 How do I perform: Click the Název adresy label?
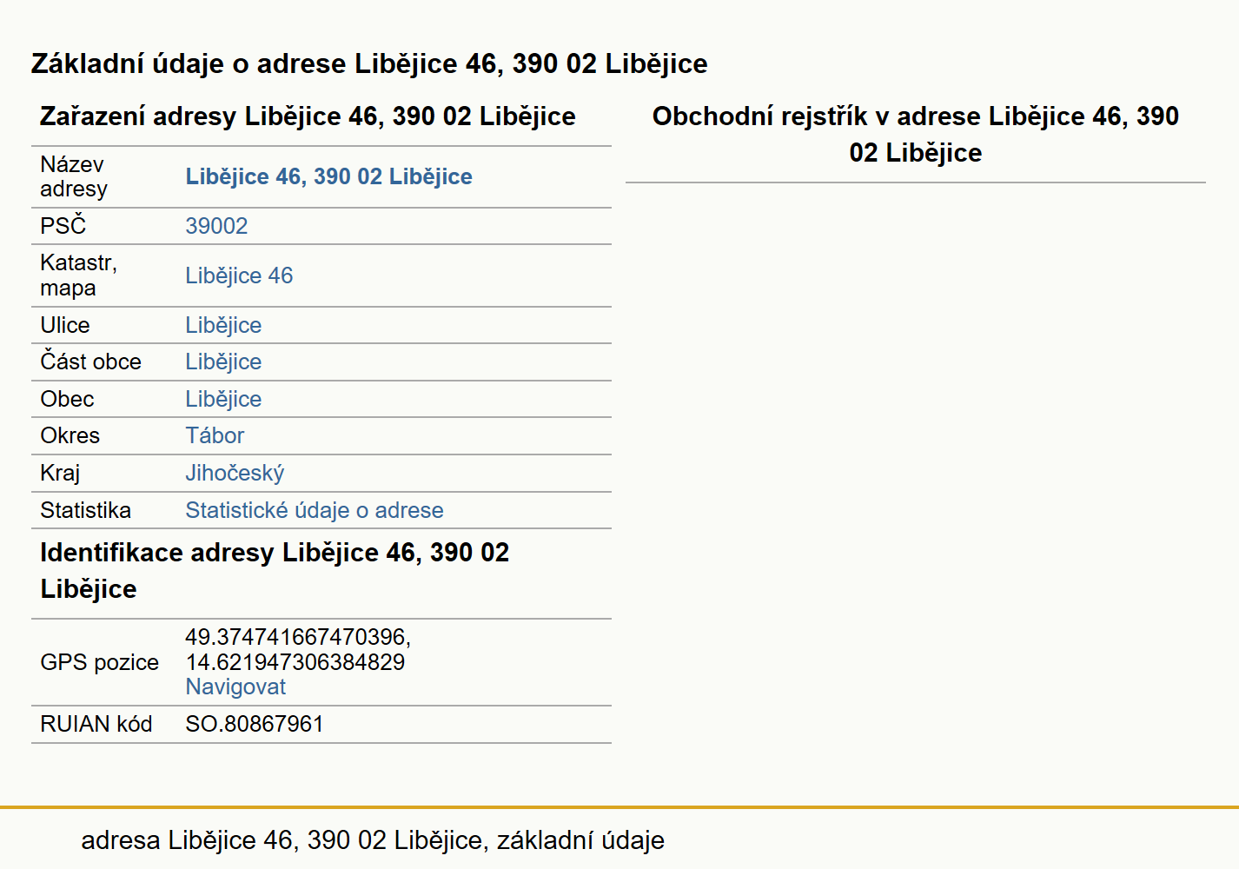(74, 176)
